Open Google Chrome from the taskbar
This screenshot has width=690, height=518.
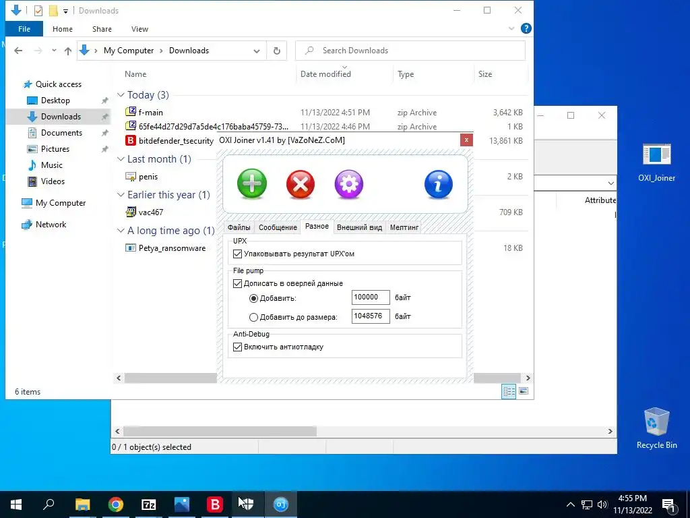click(x=116, y=505)
